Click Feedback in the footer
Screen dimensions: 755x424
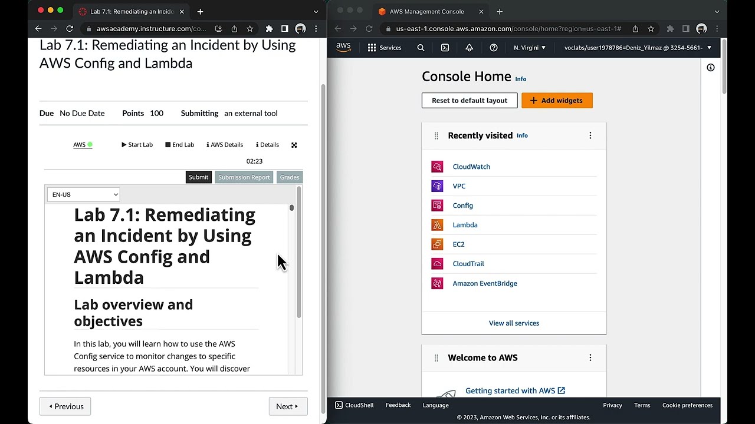[x=398, y=405]
